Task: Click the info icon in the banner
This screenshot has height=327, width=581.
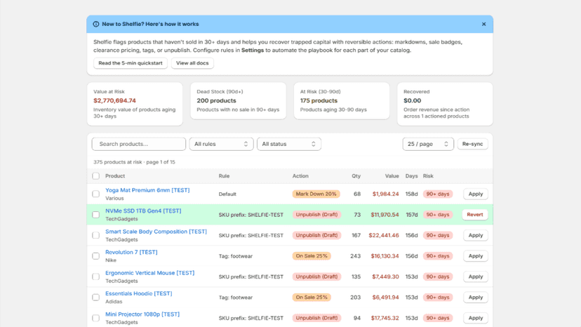Action: tap(96, 24)
